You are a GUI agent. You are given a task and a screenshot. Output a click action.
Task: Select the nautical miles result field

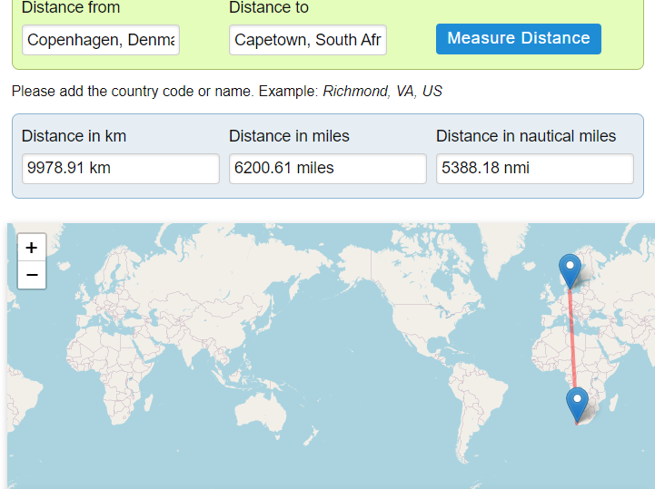(535, 168)
